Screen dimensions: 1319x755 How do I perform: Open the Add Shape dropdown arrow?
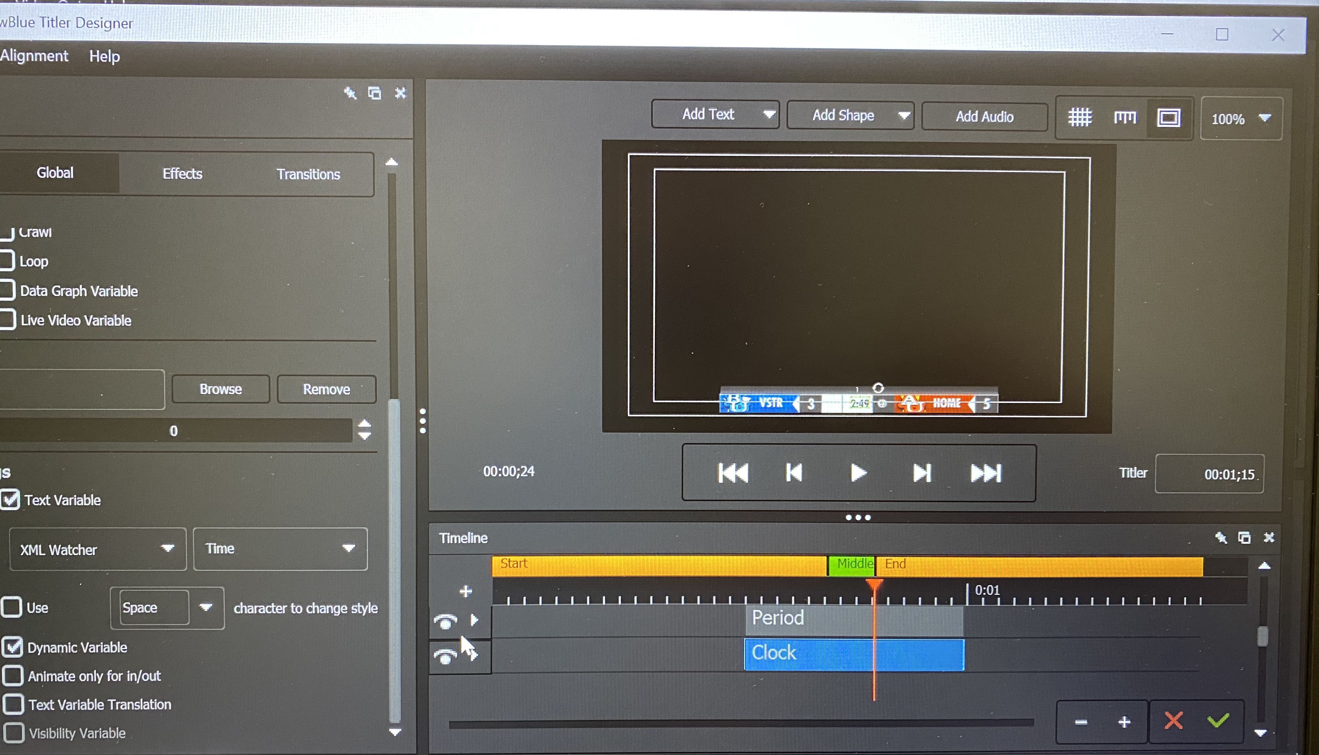tap(904, 115)
